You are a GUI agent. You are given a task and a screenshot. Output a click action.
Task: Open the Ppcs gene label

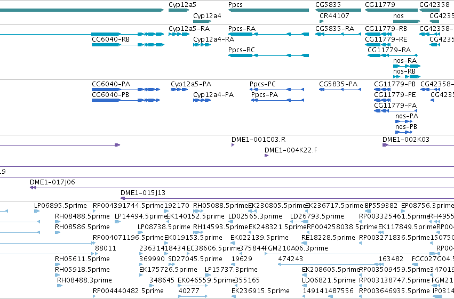[x=235, y=5]
